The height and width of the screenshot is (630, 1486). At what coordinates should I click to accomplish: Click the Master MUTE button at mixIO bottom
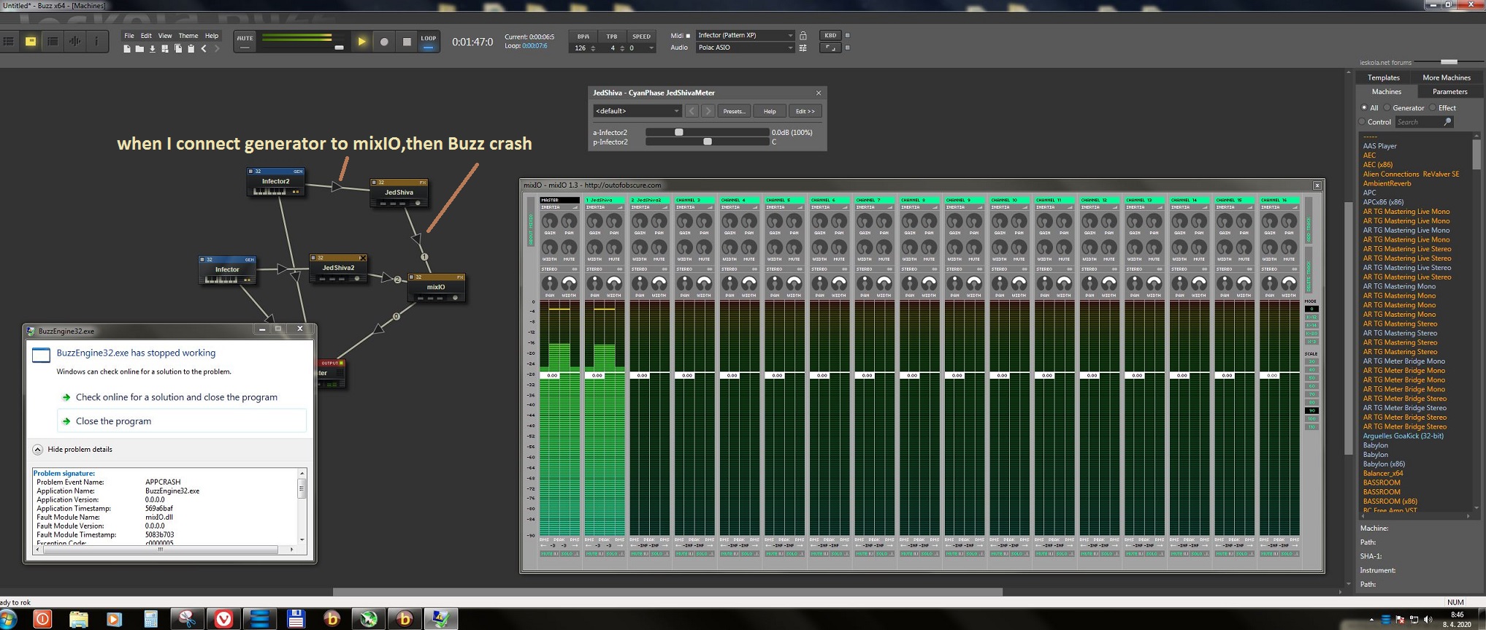pos(549,554)
